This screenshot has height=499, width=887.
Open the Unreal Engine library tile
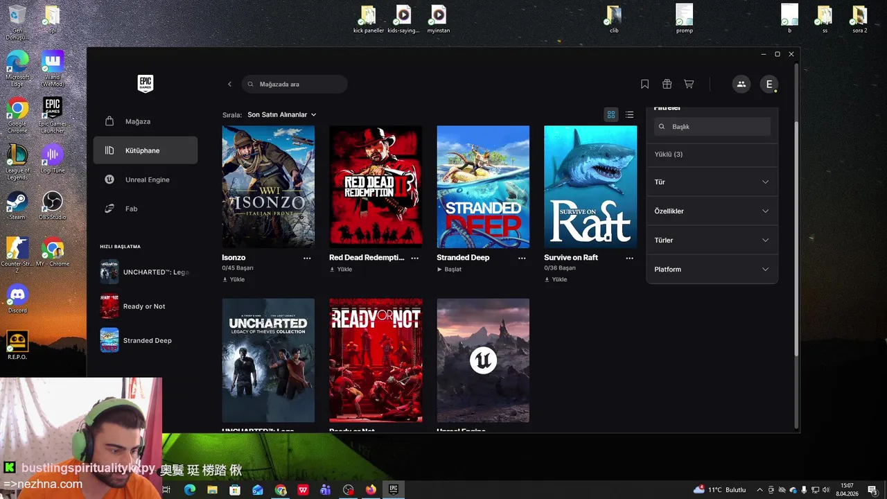click(x=483, y=360)
